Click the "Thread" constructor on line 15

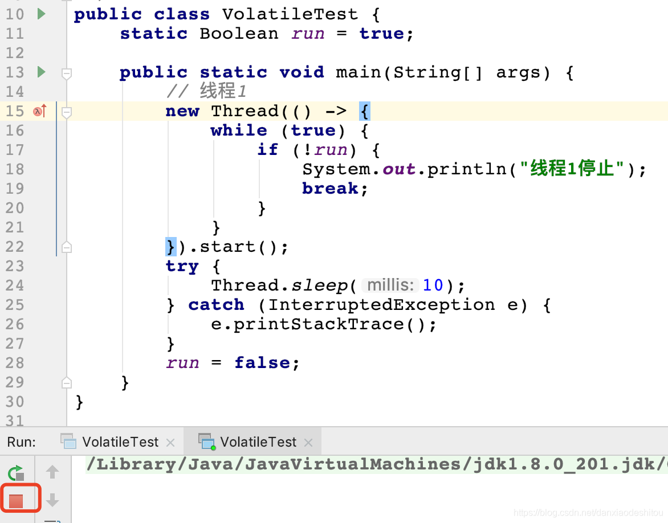245,111
